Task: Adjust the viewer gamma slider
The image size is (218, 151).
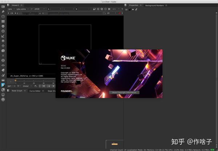Action: (59, 13)
